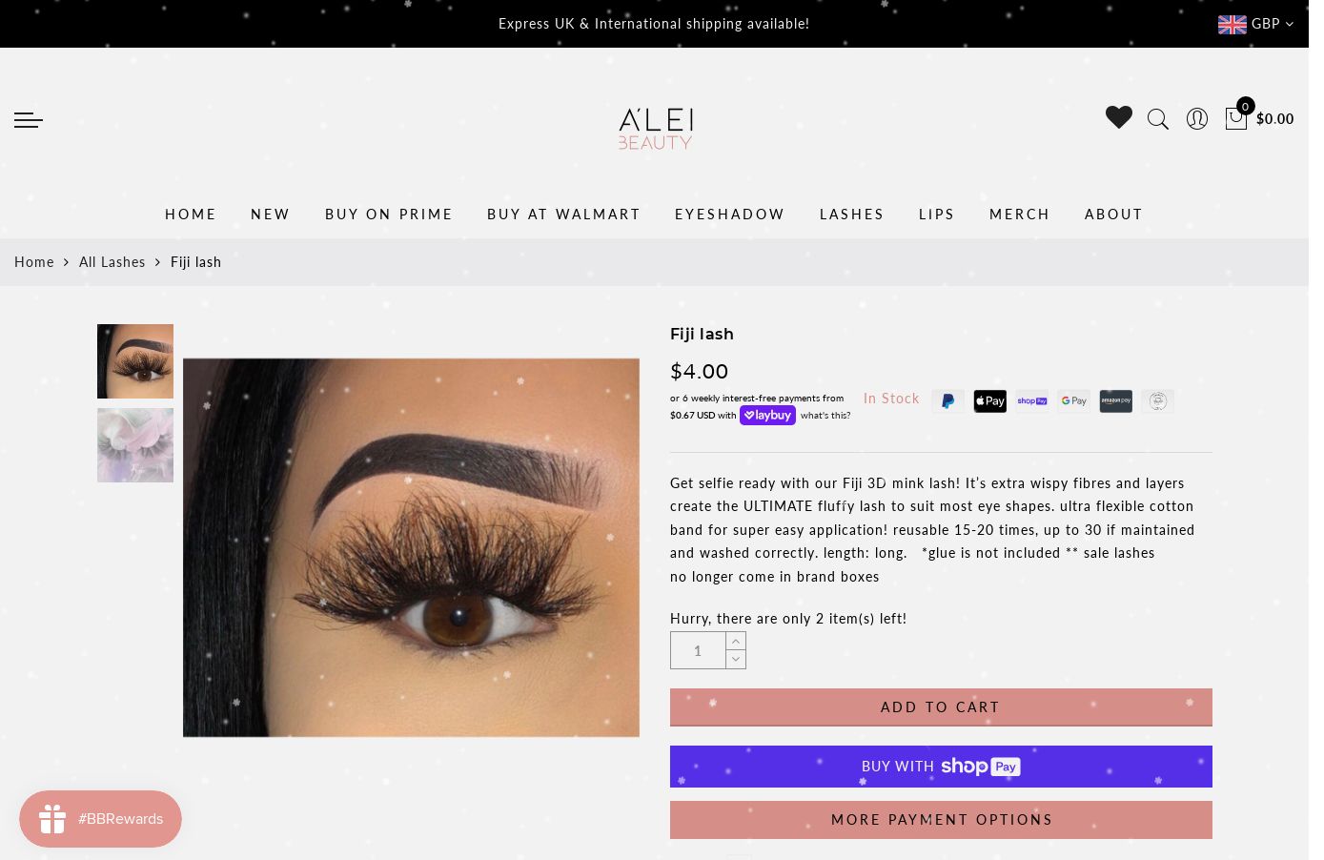Open the account profile icon

pyautogui.click(x=1197, y=118)
